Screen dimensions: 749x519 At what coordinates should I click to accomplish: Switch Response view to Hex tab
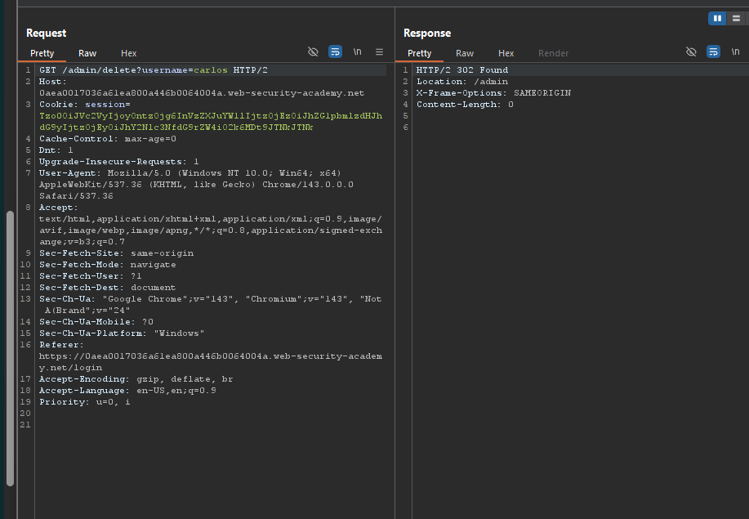(x=506, y=53)
